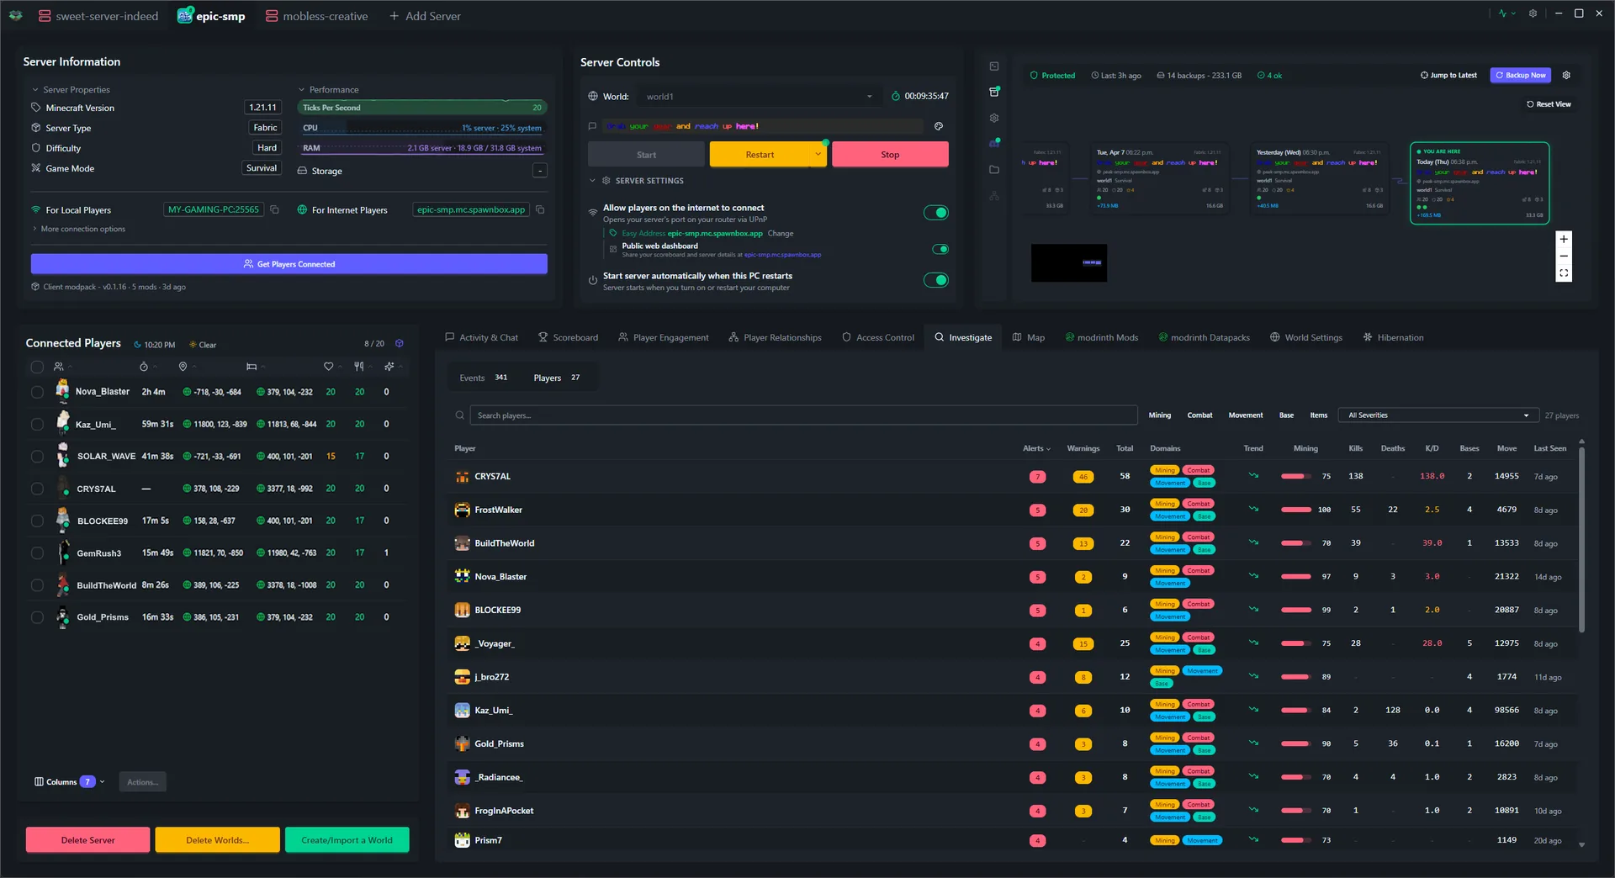Open the settings gear in the right sidebar
This screenshot has height=878, width=1615.
(994, 118)
